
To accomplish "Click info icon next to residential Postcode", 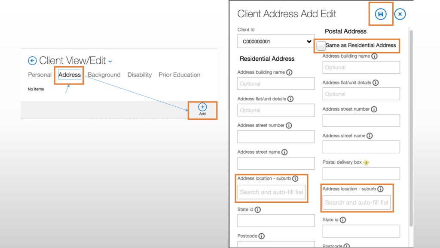I will tap(261, 236).
